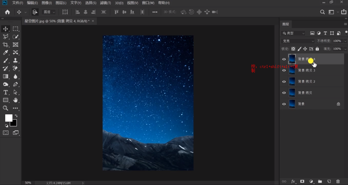
Task: Click the Home icon in options bar
Action: [8, 12]
